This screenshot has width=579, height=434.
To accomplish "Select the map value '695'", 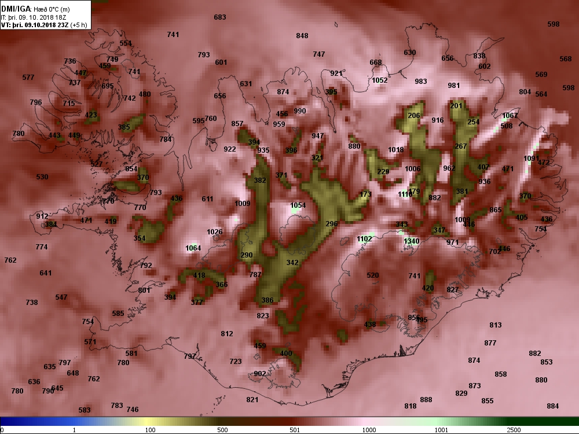I will click(108, 86).
